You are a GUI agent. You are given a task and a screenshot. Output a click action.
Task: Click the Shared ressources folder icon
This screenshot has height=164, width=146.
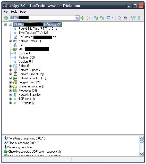[x=15, y=86]
